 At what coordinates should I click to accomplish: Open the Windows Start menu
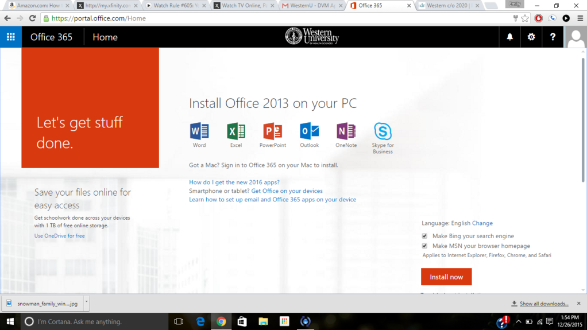10,321
